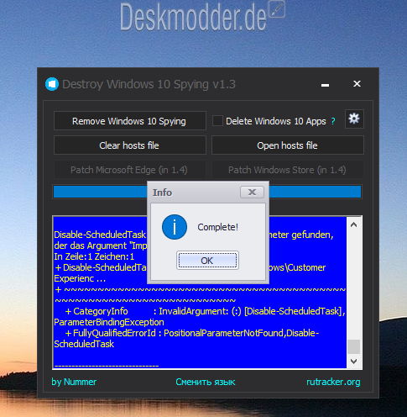Click the FullyQualifiedErrorId log line
407x417 pixels.
point(192,333)
